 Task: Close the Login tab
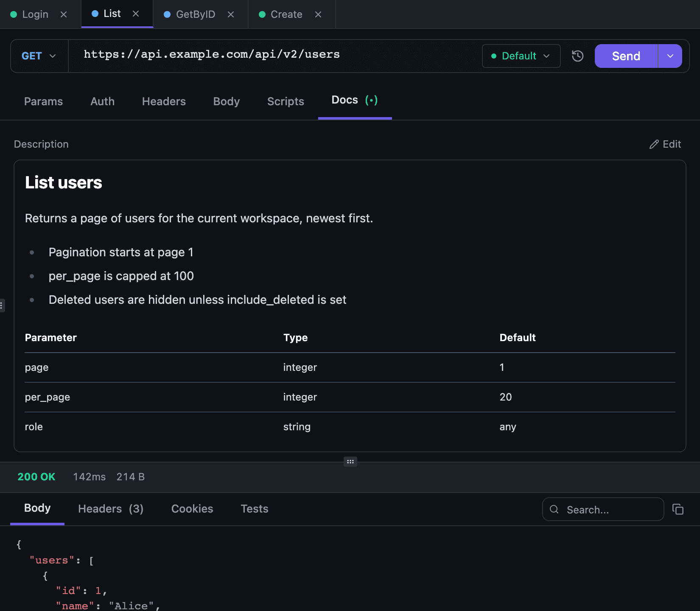coord(64,14)
